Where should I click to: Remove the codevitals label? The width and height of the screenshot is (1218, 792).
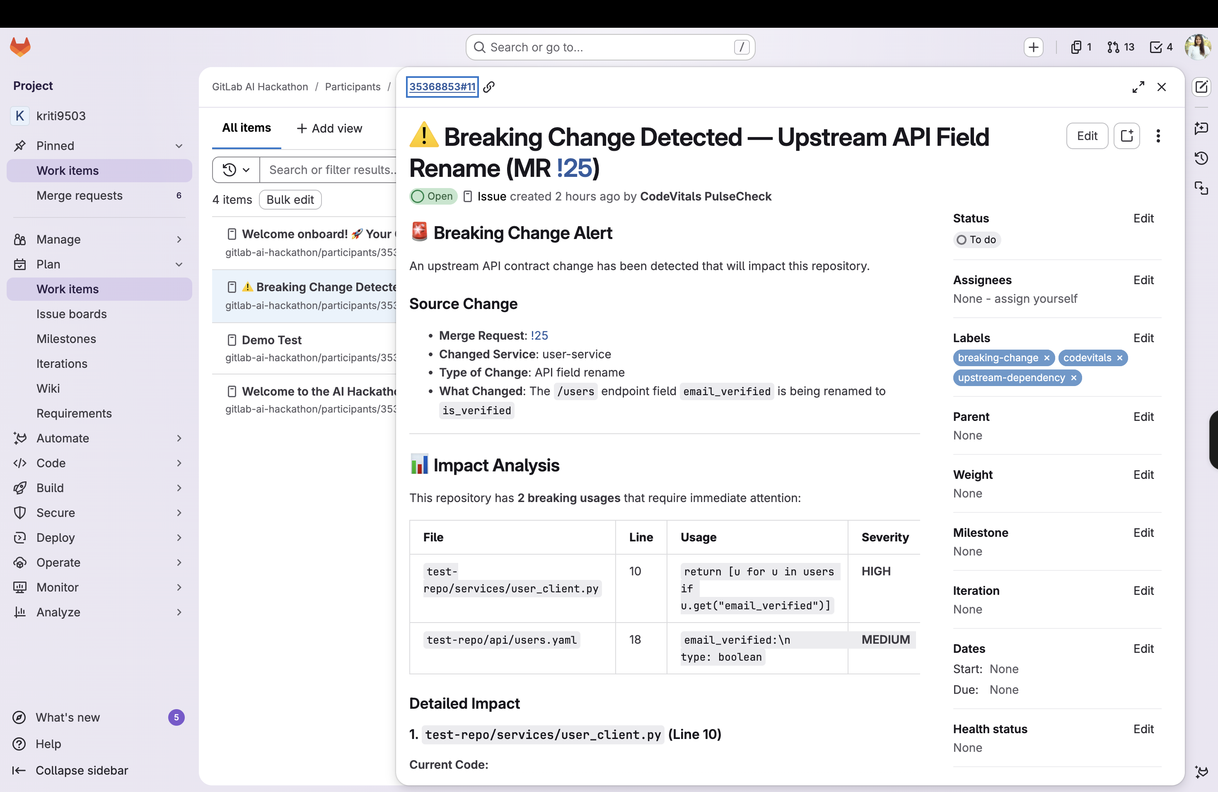click(x=1119, y=357)
